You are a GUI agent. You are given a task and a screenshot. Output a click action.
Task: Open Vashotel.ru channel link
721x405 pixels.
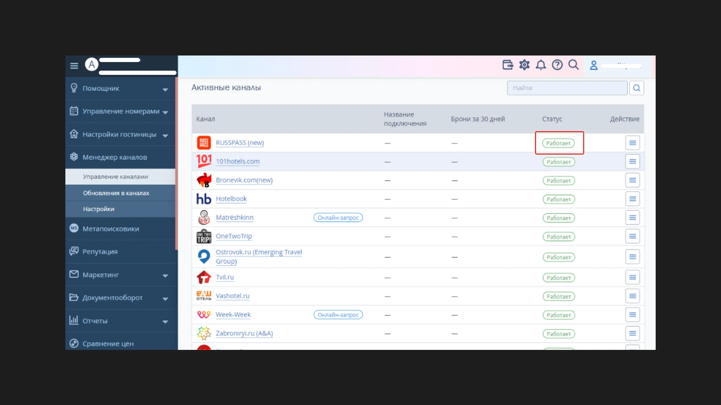[232, 296]
